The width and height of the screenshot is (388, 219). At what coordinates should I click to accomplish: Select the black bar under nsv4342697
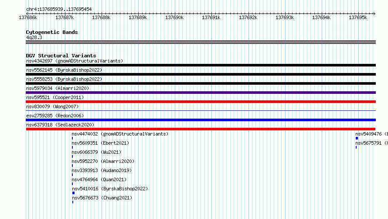(201, 65)
